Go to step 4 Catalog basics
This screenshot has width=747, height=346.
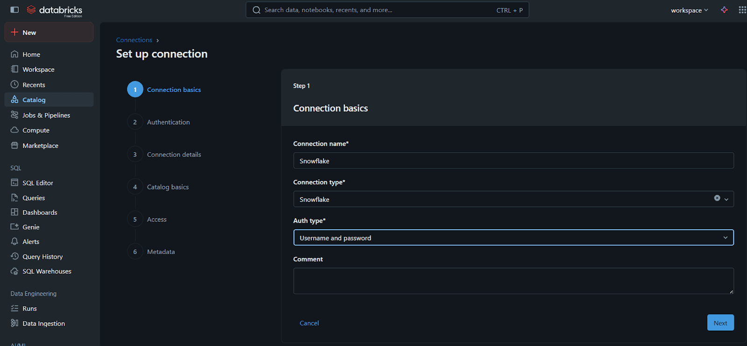coord(158,187)
